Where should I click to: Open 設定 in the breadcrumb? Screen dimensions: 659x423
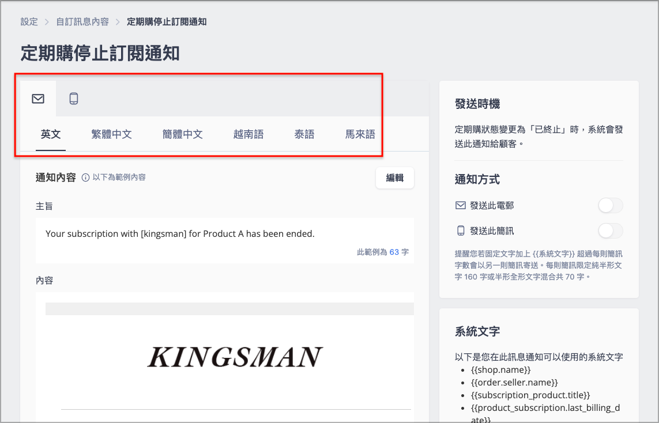click(29, 22)
